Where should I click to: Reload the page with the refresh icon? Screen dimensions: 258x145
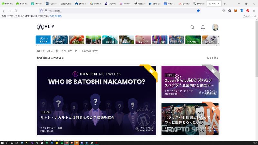point(16,11)
